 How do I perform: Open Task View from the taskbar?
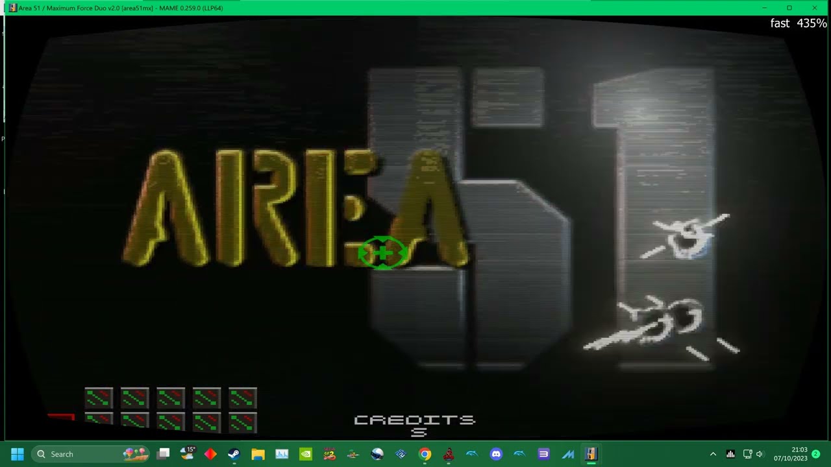[164, 454]
